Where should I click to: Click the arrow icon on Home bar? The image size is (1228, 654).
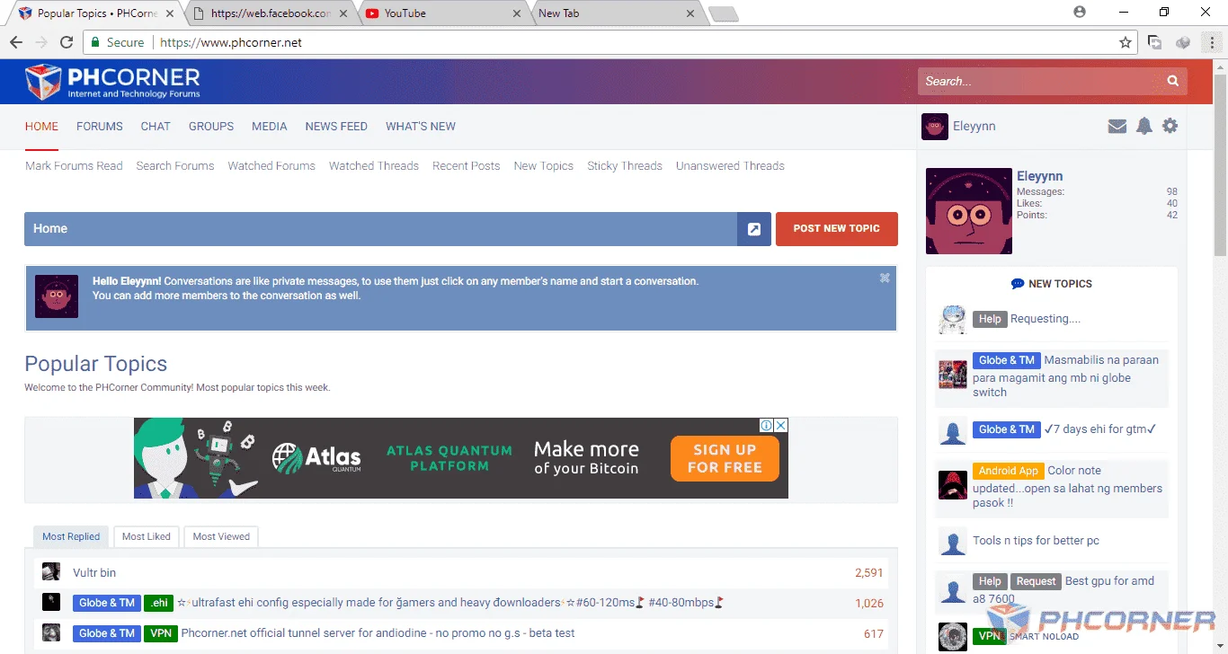(x=754, y=229)
